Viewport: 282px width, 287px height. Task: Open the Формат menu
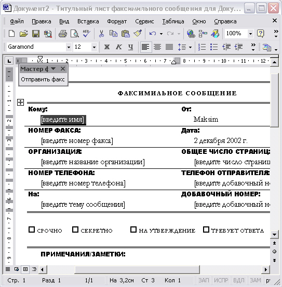click(117, 21)
